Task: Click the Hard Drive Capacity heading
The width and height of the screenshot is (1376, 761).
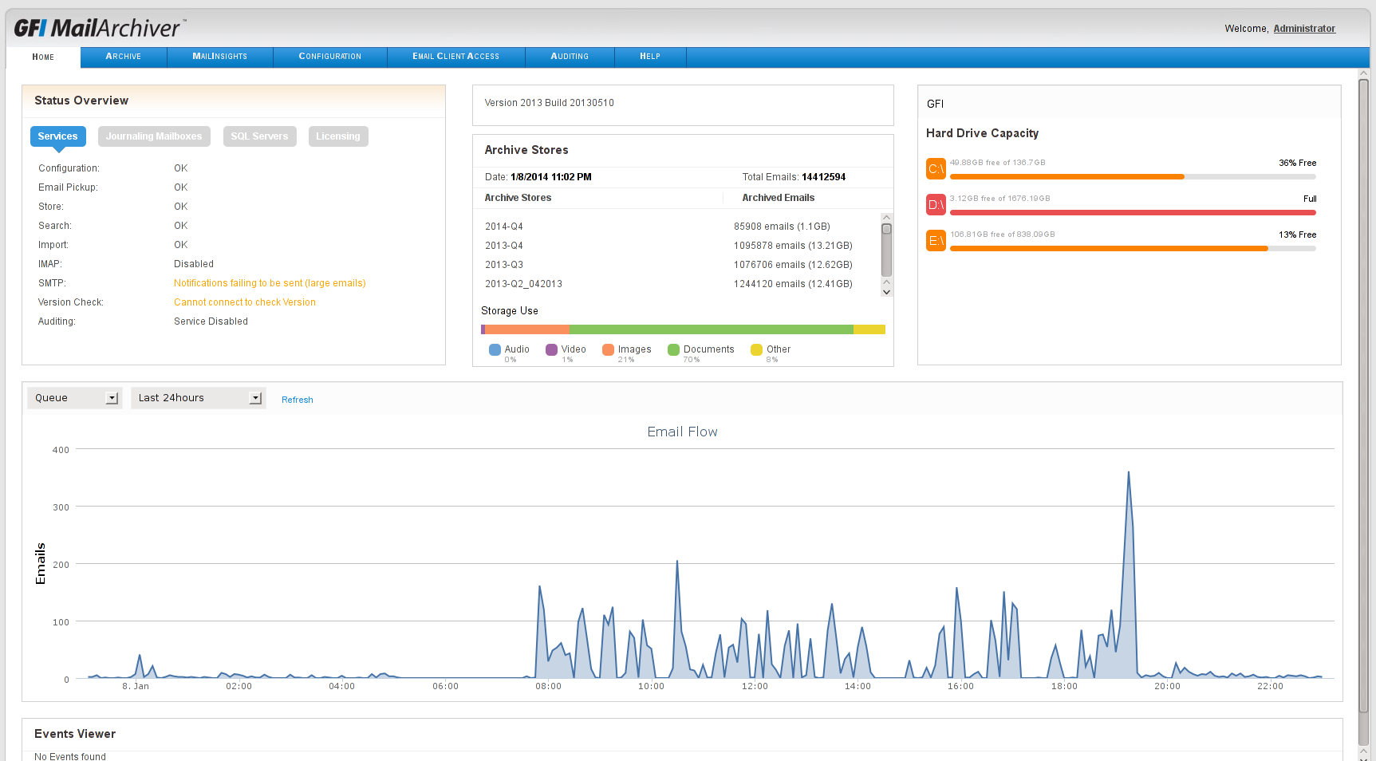Action: coord(983,133)
